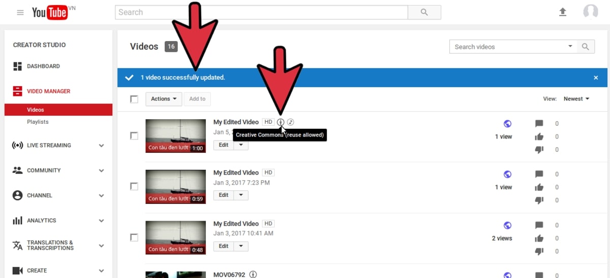610x278 pixels.
Task: Click the Live Streaming broadcast icon
Action: (x=18, y=145)
